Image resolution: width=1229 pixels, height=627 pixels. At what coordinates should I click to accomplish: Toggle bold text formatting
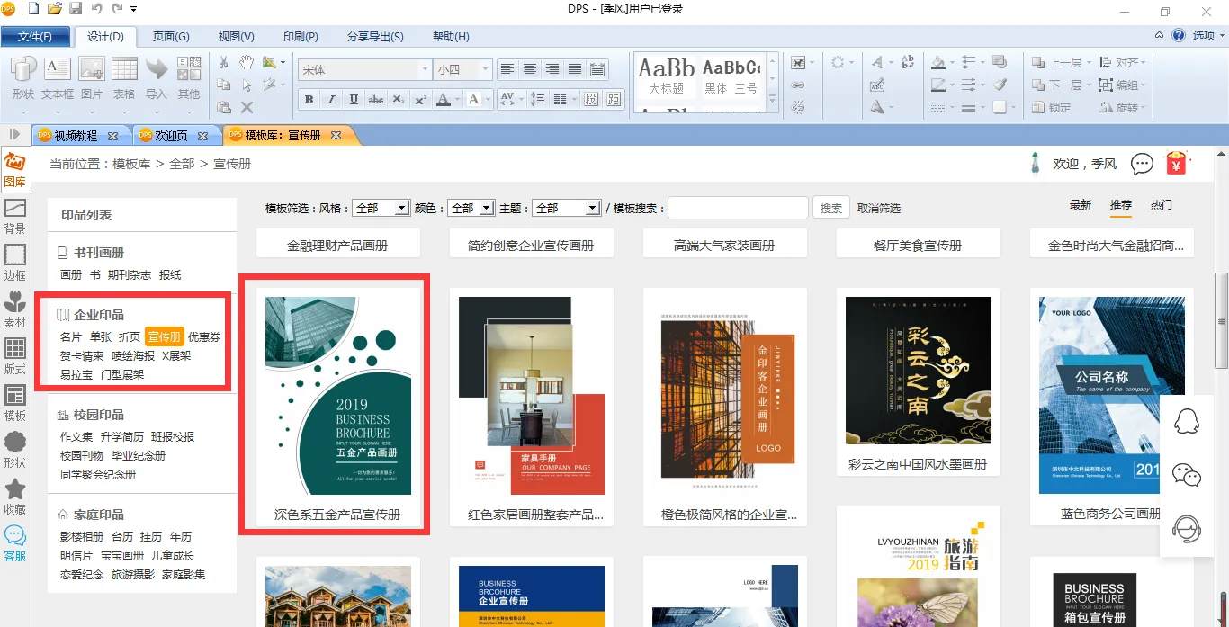pos(309,99)
